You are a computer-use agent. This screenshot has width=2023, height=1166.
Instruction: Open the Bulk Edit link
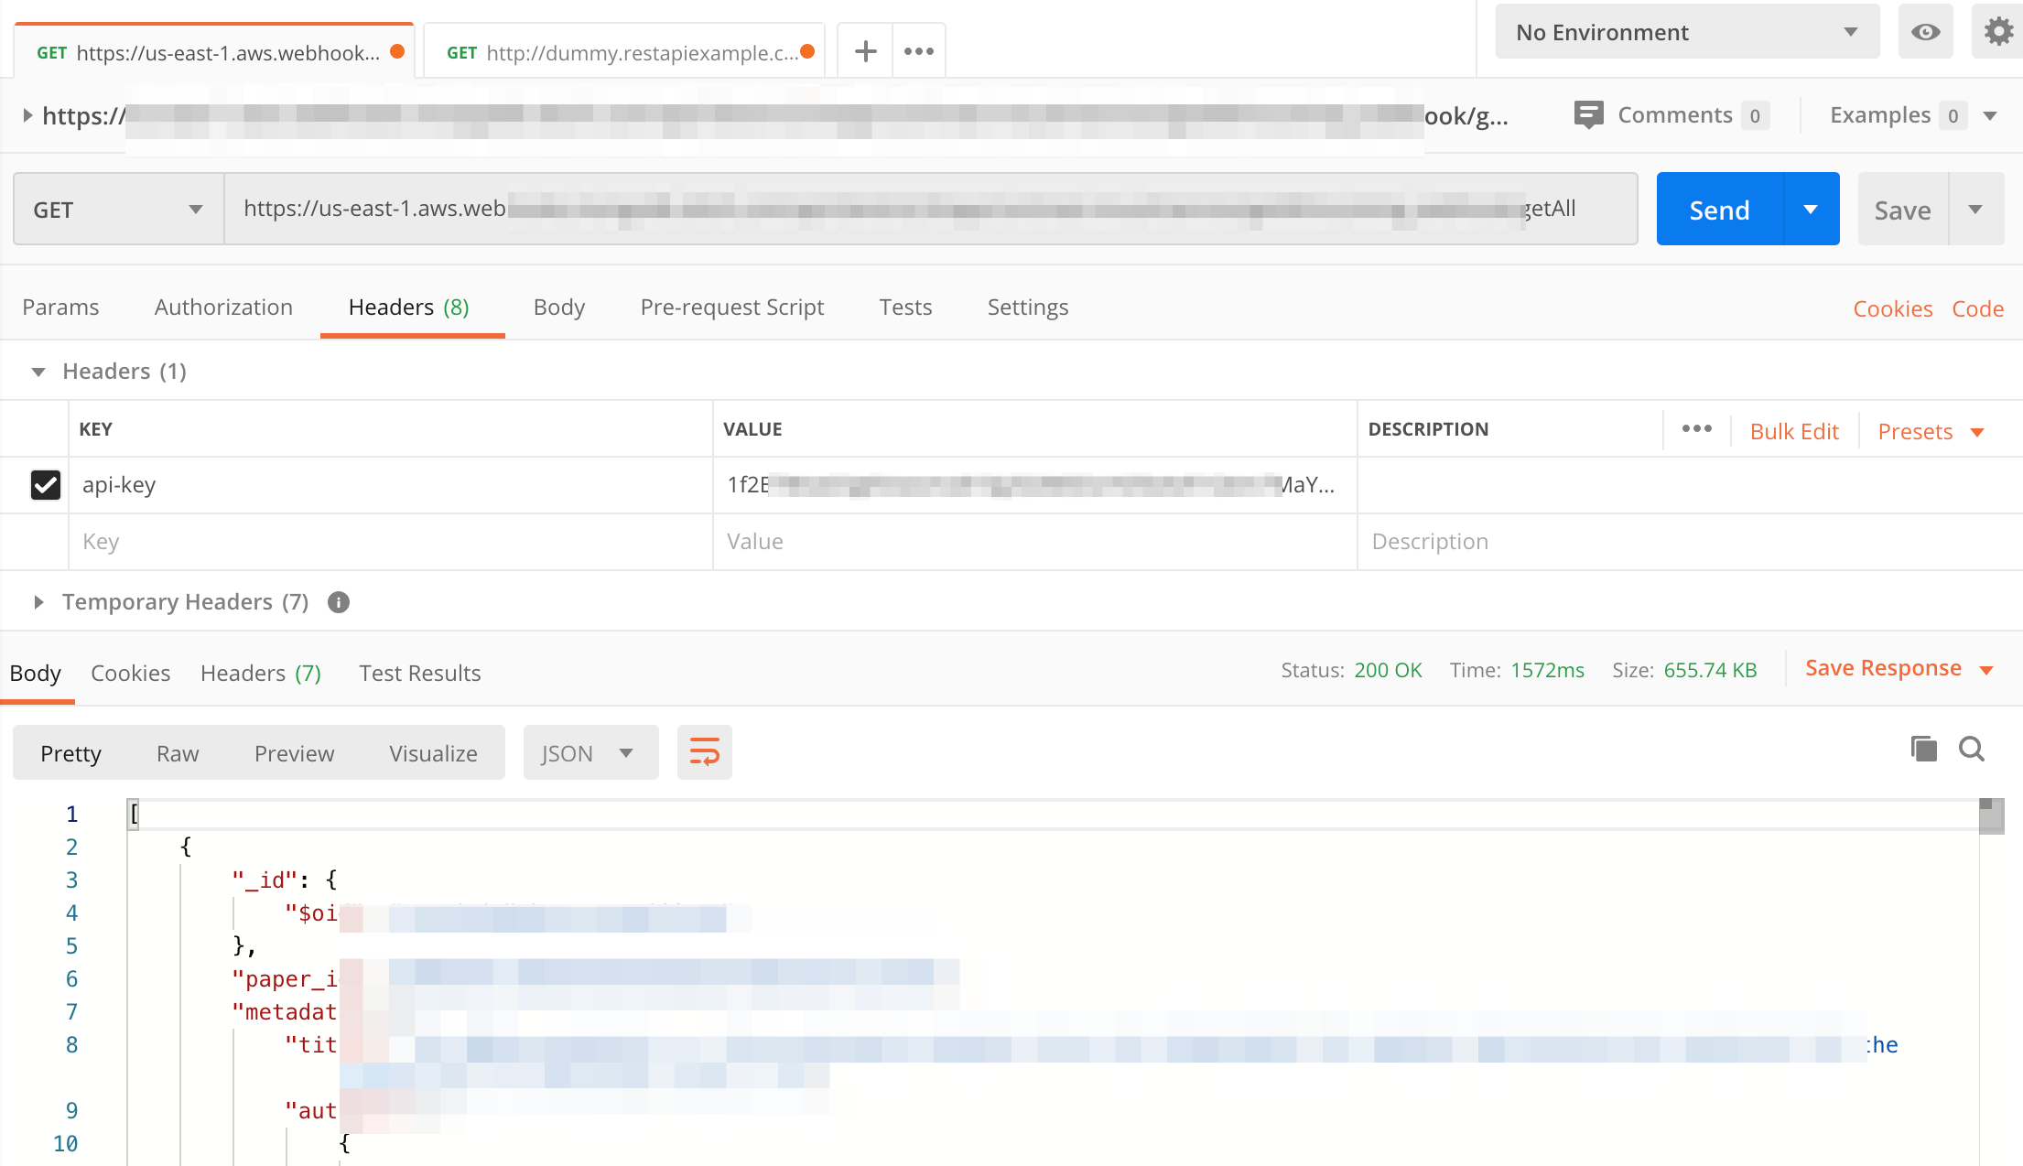pyautogui.click(x=1793, y=431)
